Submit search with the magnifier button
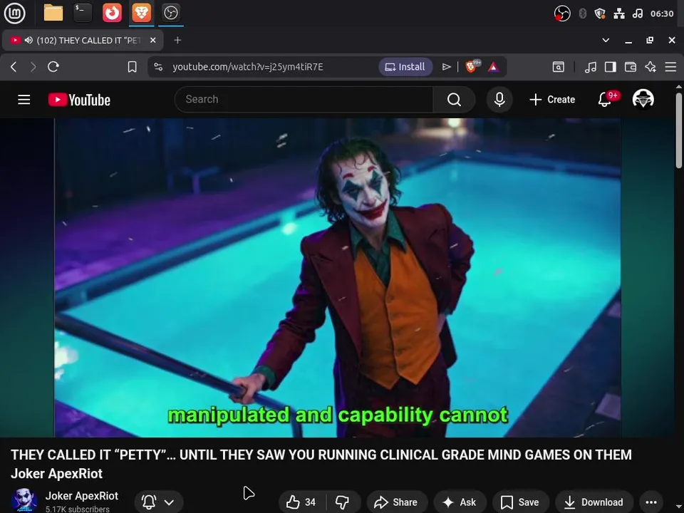This screenshot has height=513, width=684. click(454, 100)
